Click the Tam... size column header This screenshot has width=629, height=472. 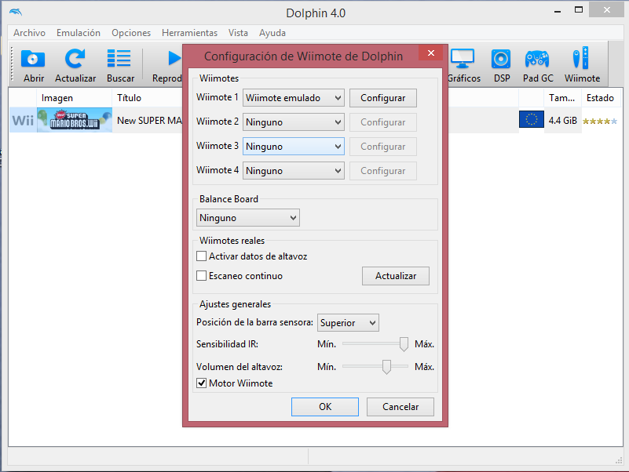click(x=562, y=98)
